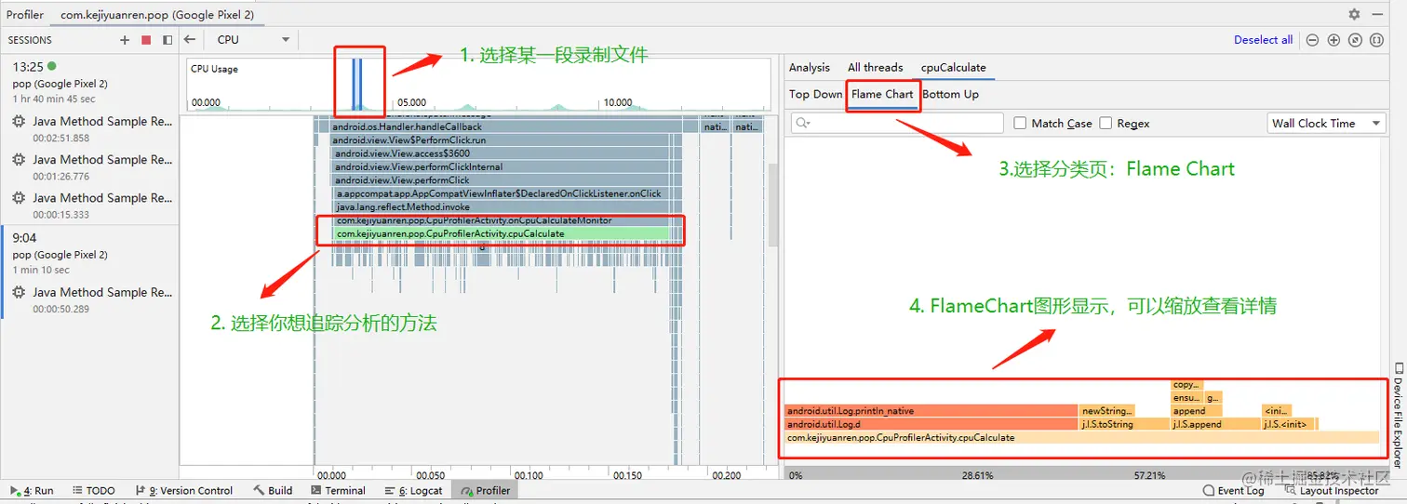Click android.util.Log.println_native flame bar
Image resolution: width=1407 pixels, height=504 pixels.
click(931, 410)
